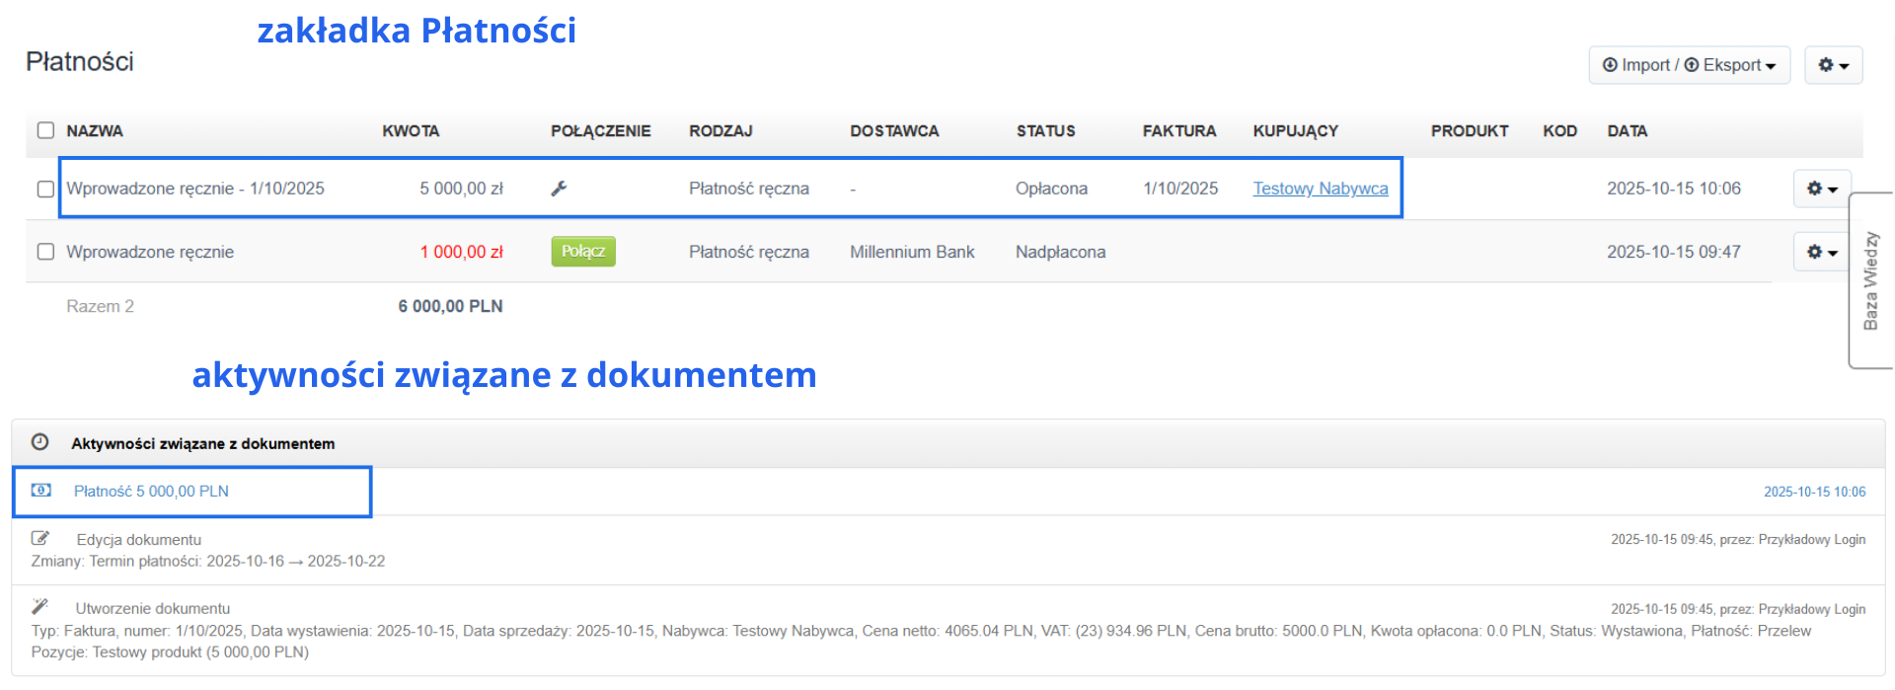Image resolution: width=1895 pixels, height=690 pixels.
Task: Click the clock icon in the Aktywności header
Action: 39,442
